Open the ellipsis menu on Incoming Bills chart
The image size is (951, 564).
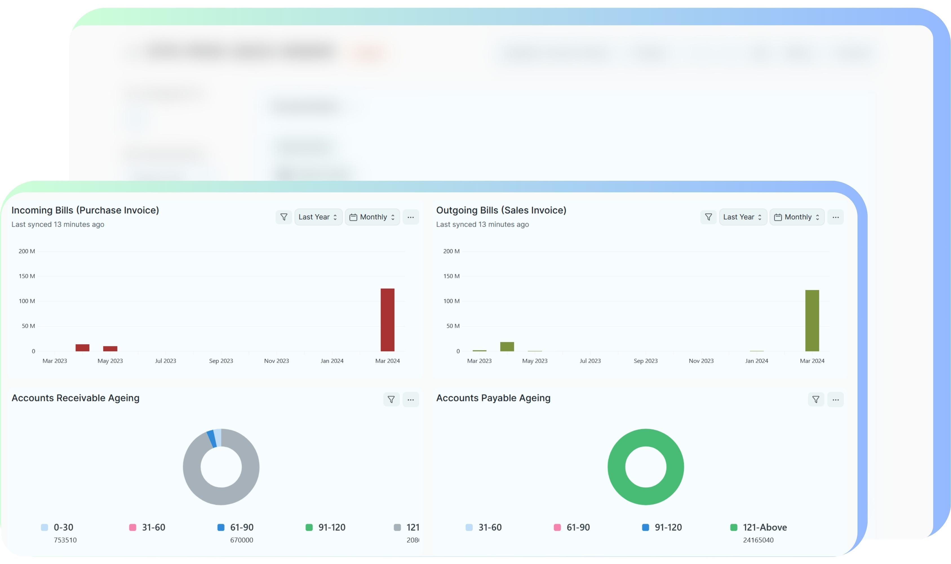click(x=411, y=217)
